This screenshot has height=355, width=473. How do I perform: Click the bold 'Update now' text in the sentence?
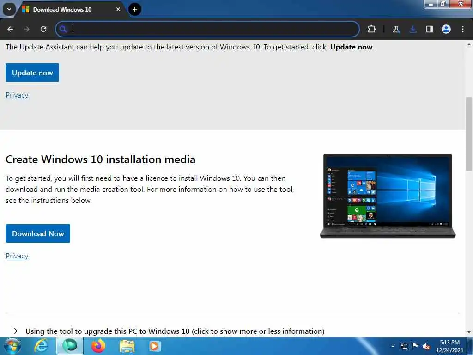pos(352,47)
